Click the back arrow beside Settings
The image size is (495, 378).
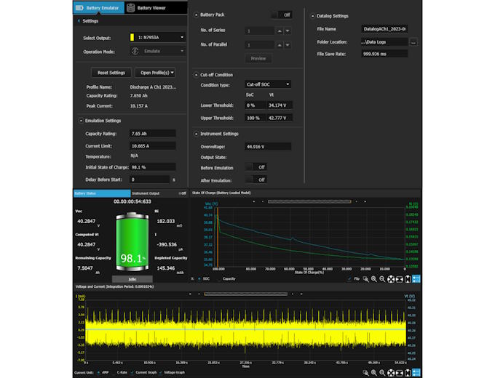coord(79,21)
